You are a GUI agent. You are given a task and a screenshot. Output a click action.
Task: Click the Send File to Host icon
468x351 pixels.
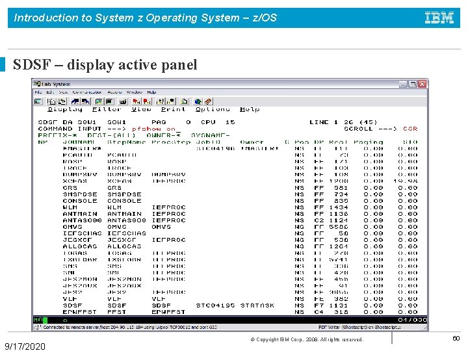[75, 101]
